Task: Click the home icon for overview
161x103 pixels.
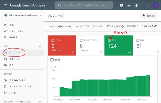Action: (x=5, y=25)
